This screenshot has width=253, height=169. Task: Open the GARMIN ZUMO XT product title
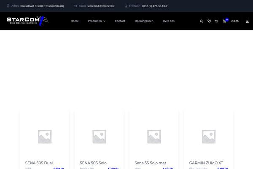tap(206, 163)
